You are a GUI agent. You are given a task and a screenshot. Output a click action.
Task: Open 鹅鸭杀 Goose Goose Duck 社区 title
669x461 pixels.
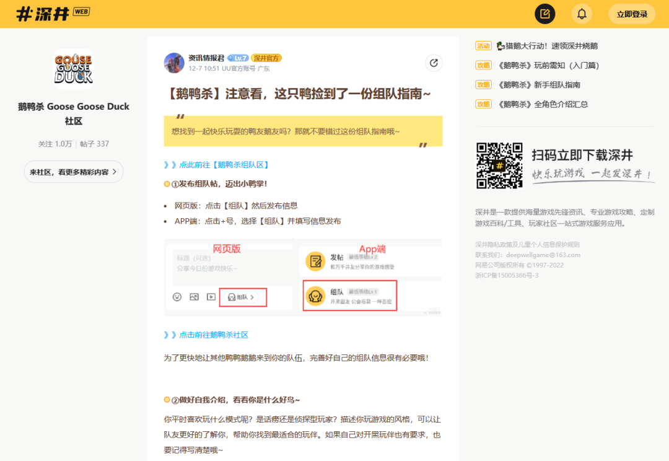coord(73,113)
